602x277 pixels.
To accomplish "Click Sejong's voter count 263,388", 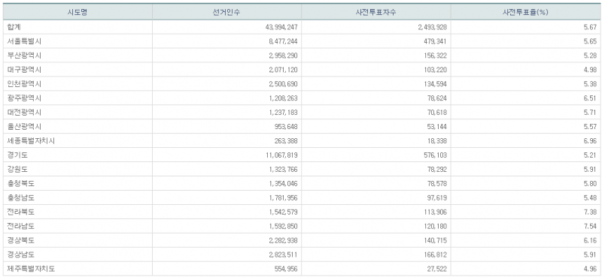I will click(286, 140).
